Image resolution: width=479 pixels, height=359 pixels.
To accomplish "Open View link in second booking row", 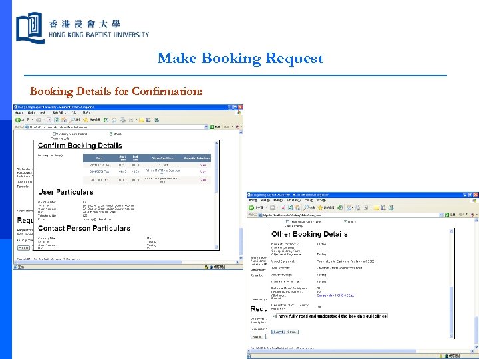I will [203, 172].
